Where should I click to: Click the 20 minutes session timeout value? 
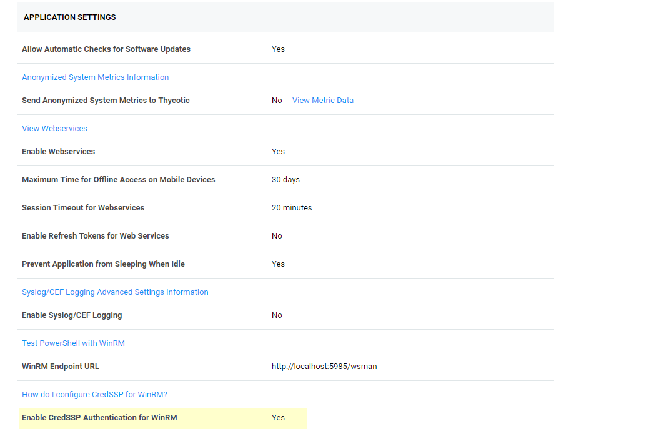291,208
